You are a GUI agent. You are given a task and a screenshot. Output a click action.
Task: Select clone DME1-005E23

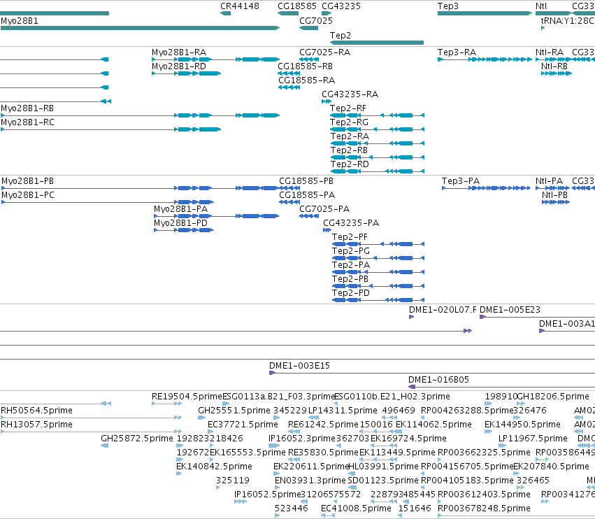point(538,317)
